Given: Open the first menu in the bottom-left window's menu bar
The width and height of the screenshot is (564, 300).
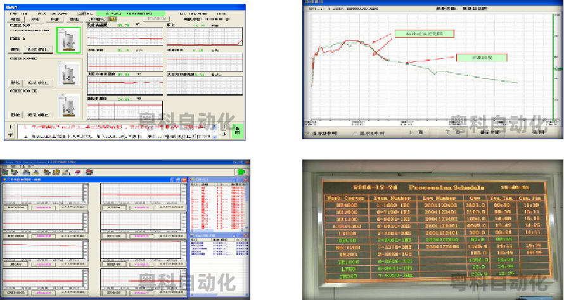Looking at the screenshot, I should (x=5, y=166).
